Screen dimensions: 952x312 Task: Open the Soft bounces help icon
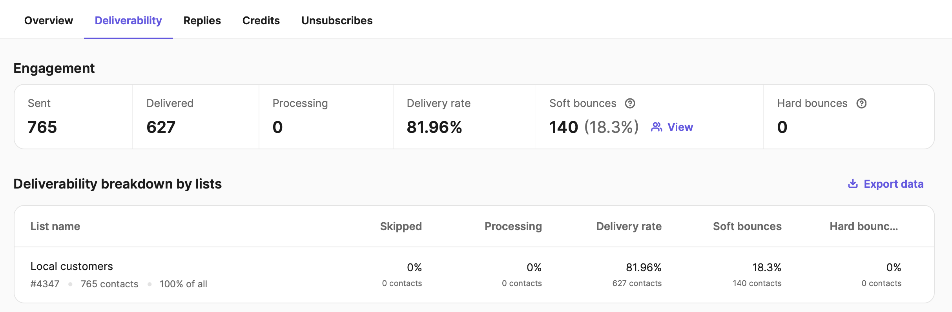point(630,103)
